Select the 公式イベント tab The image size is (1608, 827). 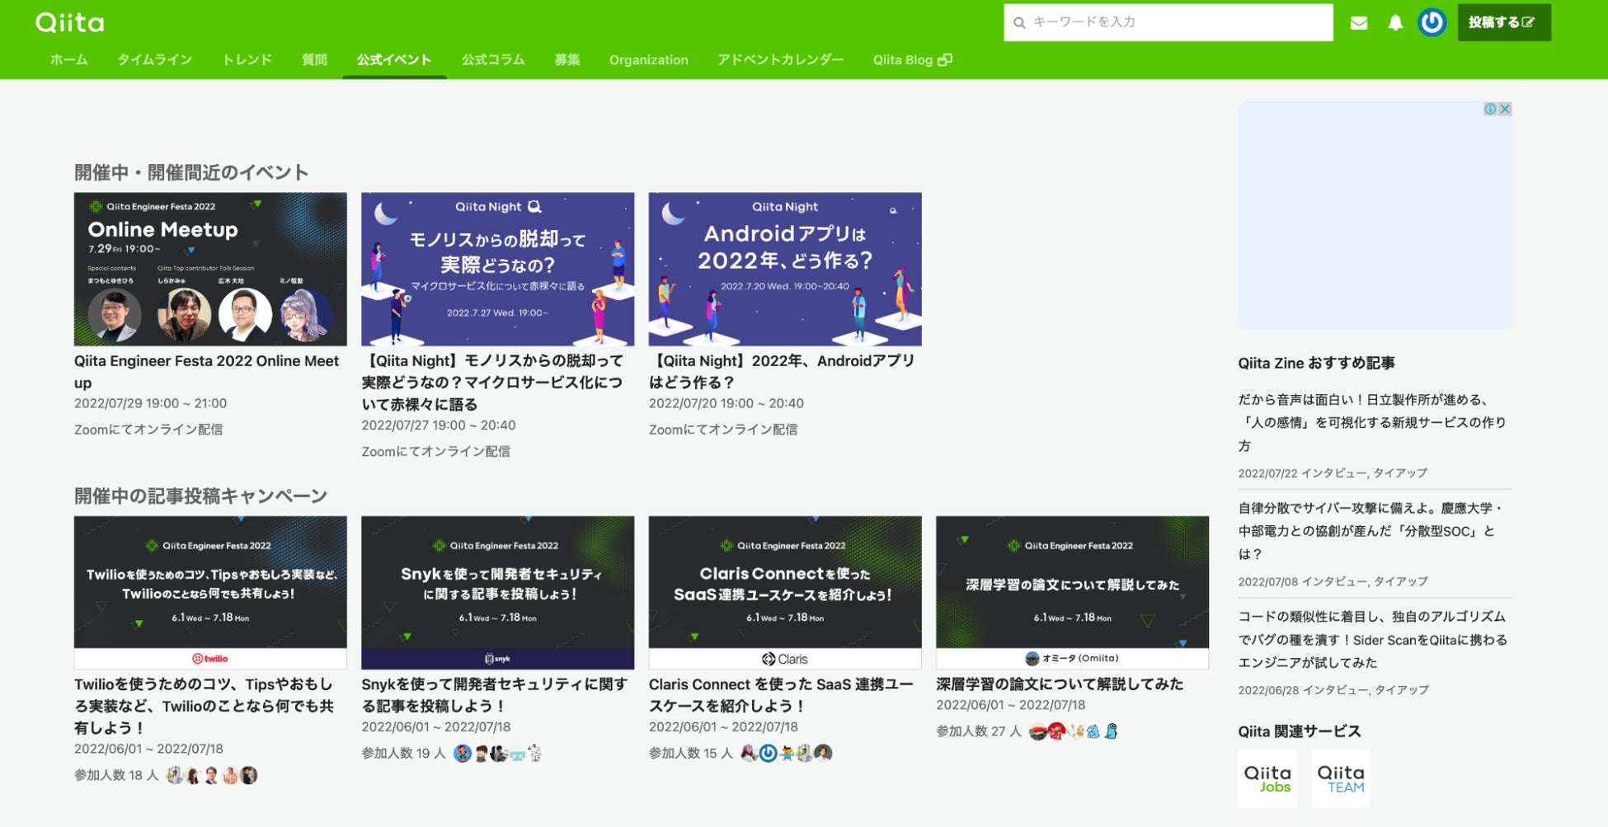[394, 59]
